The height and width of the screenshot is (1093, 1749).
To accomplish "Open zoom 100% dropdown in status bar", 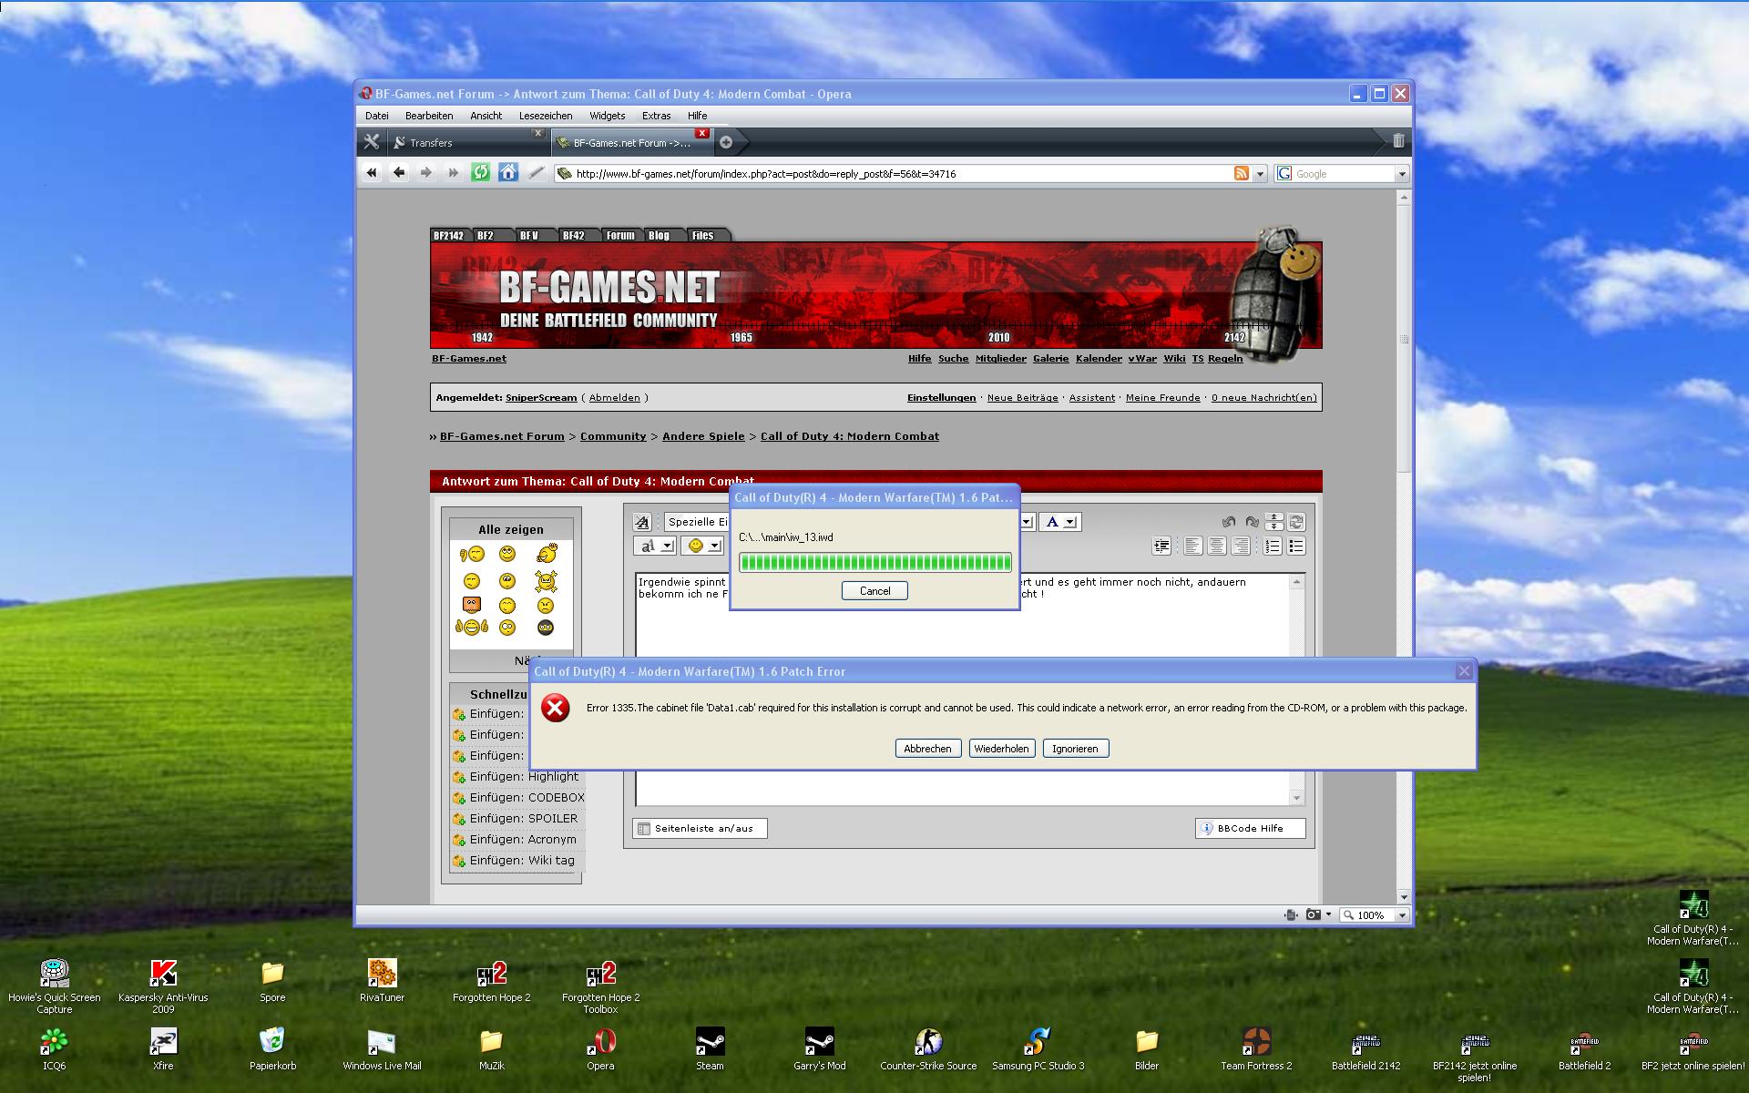I will pos(1402,914).
